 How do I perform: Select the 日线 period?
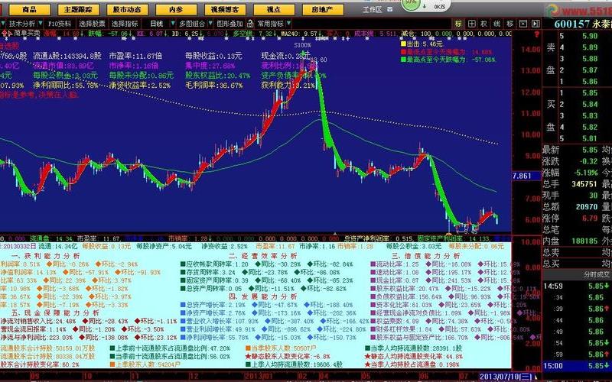[x=157, y=24]
